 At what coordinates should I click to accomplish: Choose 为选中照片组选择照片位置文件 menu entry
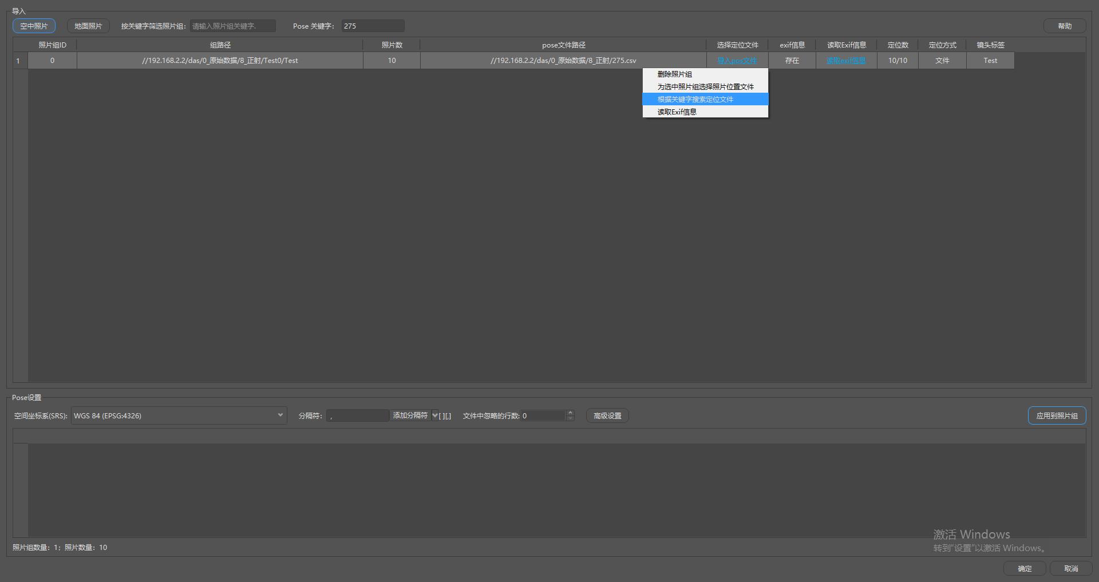pos(705,87)
